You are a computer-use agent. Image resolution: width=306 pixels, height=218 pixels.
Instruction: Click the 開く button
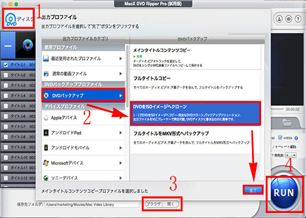click(x=171, y=204)
